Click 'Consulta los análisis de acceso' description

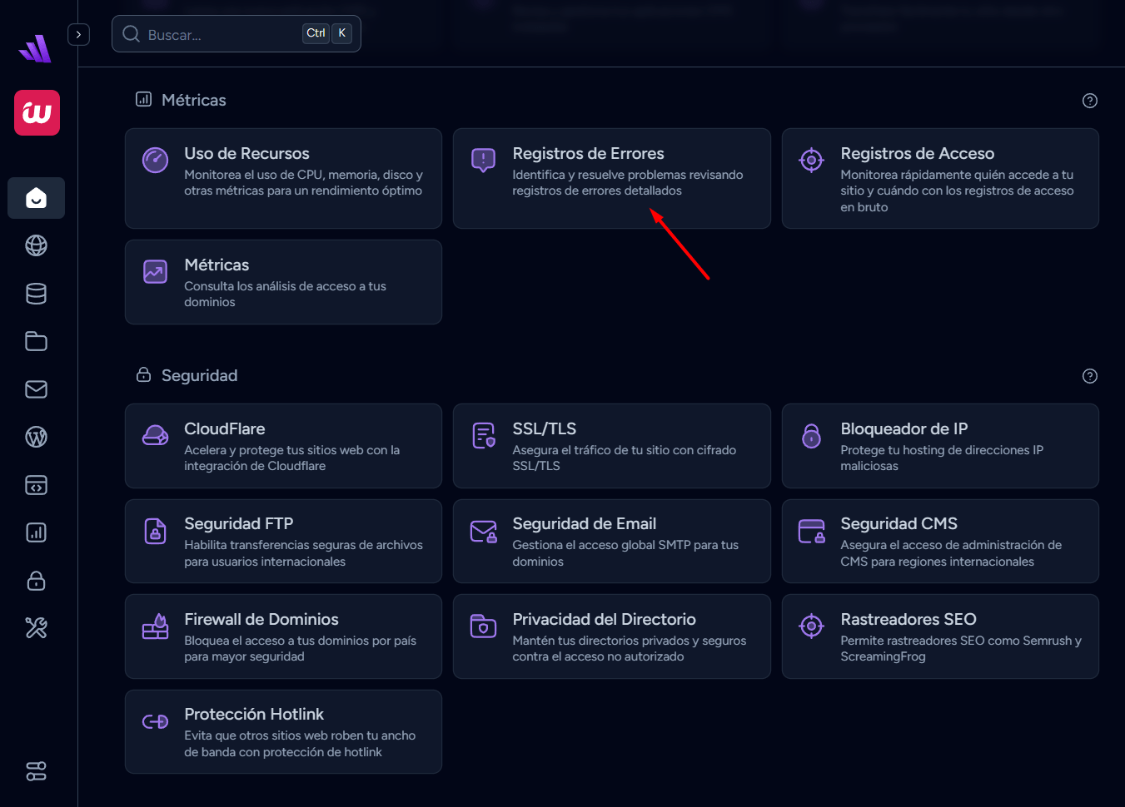[285, 294]
